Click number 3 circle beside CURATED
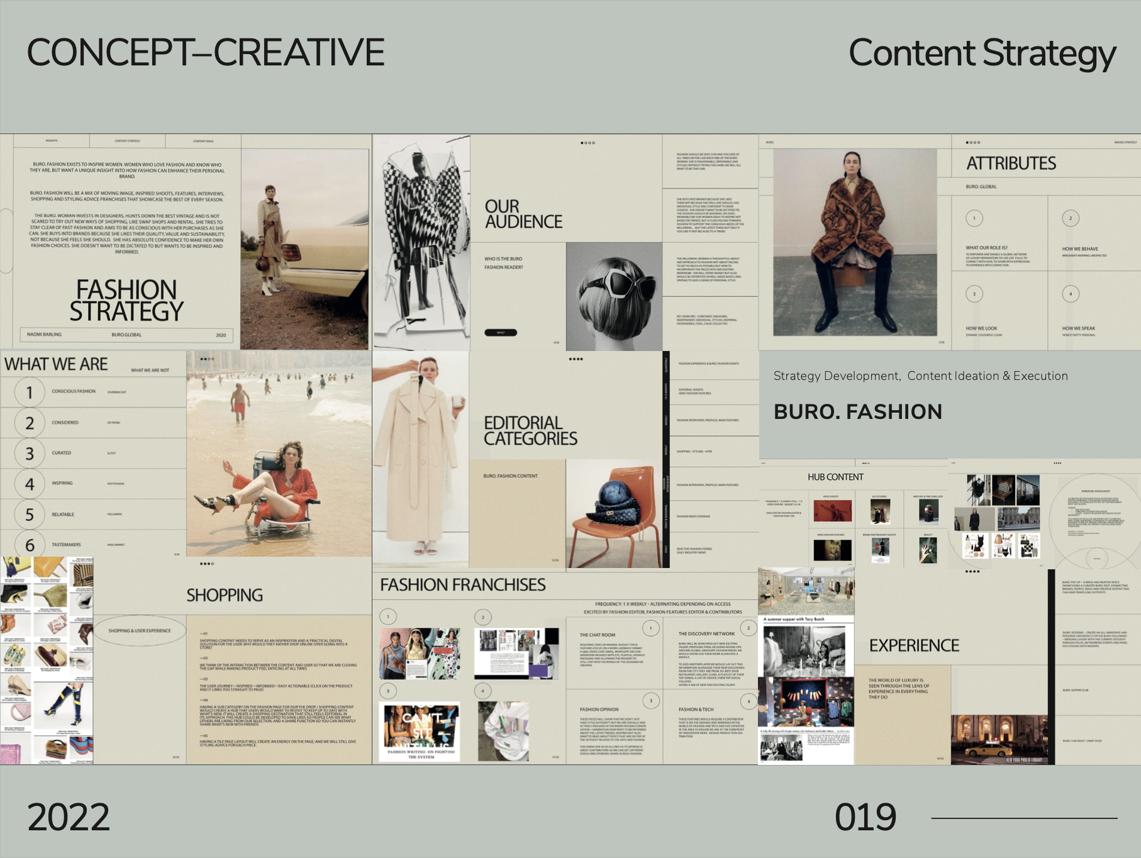1141x858 pixels. [30, 454]
